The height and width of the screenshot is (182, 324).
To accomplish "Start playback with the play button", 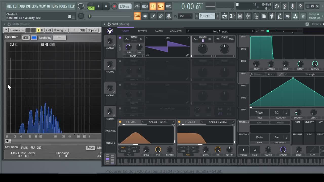I will (98, 6).
